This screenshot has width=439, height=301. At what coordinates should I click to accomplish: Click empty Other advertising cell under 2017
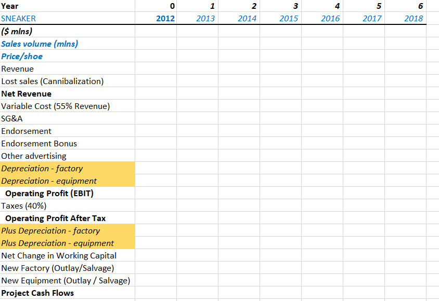[364, 156]
